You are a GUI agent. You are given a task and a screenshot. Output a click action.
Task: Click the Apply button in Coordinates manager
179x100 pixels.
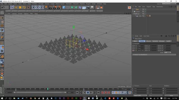click(x=171, y=96)
